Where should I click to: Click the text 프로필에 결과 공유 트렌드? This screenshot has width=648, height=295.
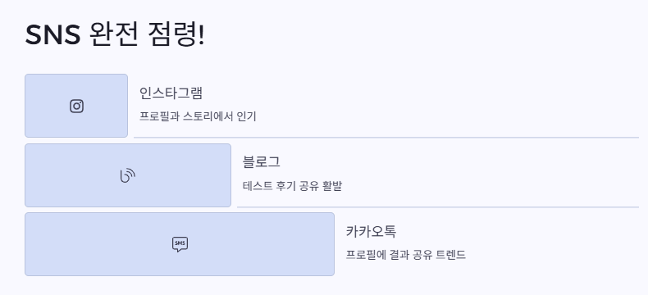point(406,255)
